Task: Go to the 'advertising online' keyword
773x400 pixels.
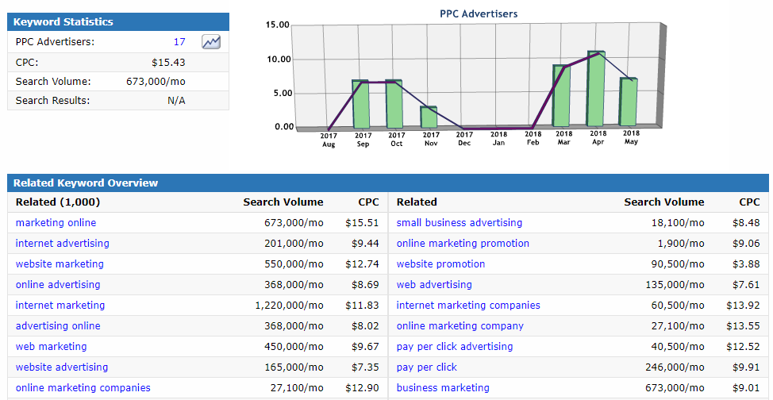Action: pyautogui.click(x=58, y=326)
